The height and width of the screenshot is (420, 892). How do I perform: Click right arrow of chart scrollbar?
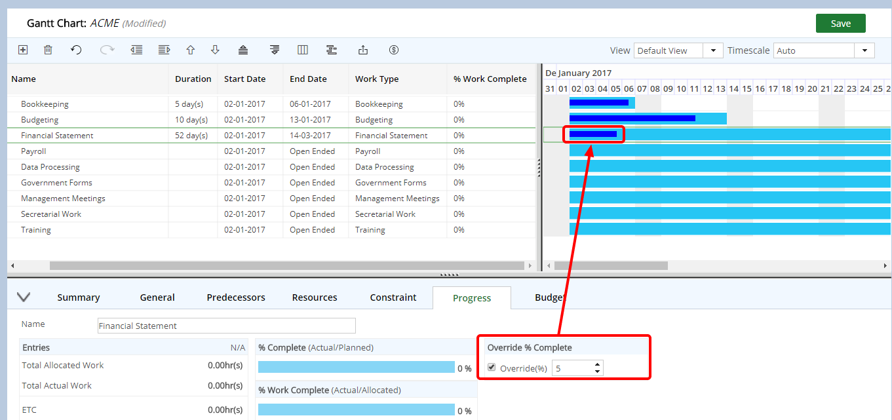[886, 266]
